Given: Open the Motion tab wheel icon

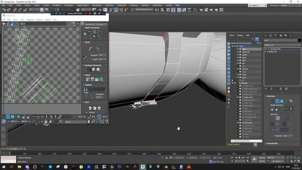Looking at the screenshot, I should click(281, 35).
